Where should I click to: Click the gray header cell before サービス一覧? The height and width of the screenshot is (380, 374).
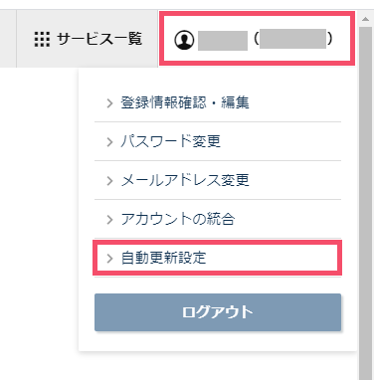pyautogui.click(x=8, y=39)
